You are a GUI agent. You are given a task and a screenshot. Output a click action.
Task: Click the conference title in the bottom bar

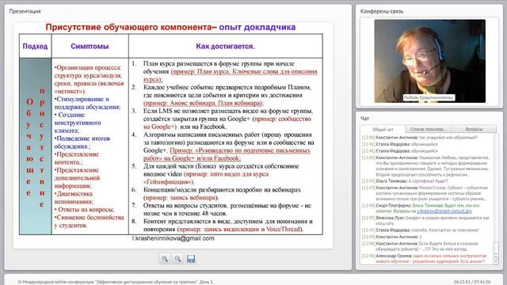[x=116, y=282]
